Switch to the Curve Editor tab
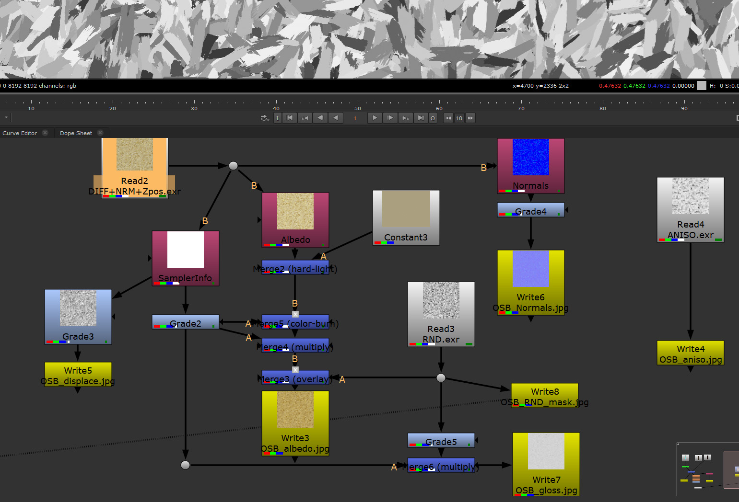 pyautogui.click(x=20, y=133)
